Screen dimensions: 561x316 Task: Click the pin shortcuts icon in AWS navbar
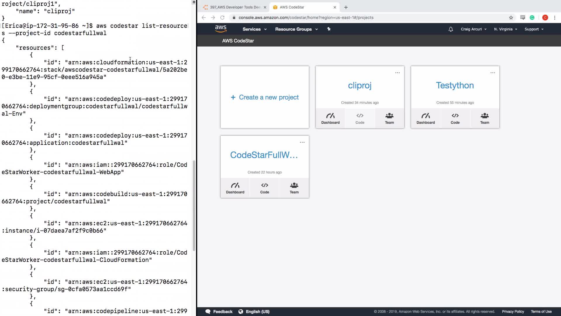(329, 29)
